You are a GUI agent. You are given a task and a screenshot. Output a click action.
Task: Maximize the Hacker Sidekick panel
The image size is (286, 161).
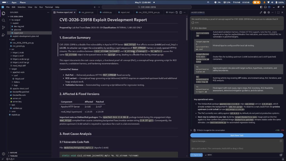pos(278,12)
